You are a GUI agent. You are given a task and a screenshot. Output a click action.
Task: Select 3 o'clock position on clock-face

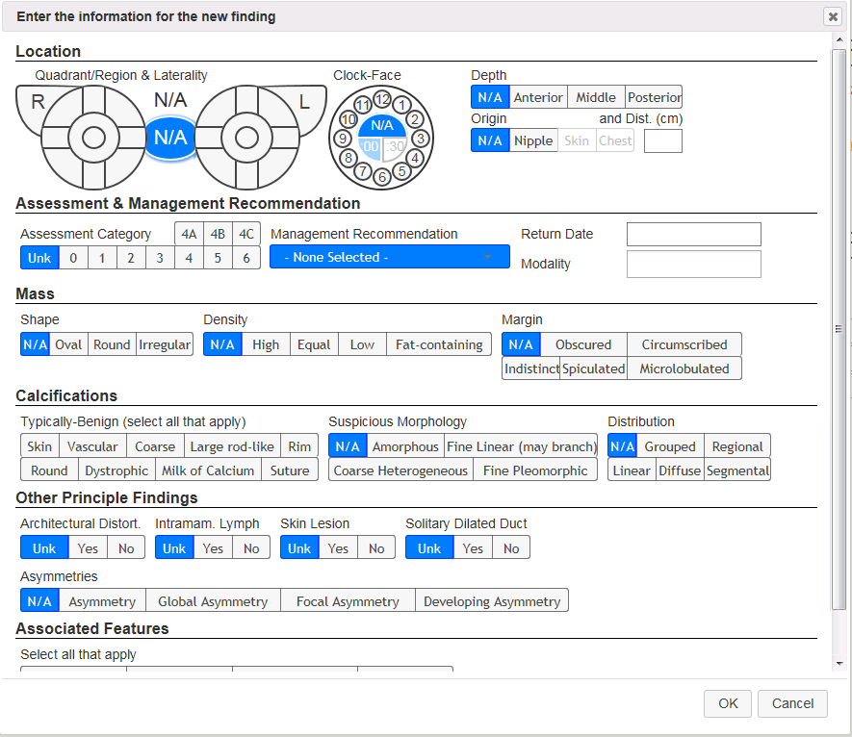coord(421,138)
